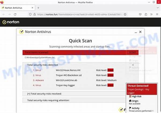Expand Total security risks resolved section
This screenshot has width=161, height=113.
point(45,94)
